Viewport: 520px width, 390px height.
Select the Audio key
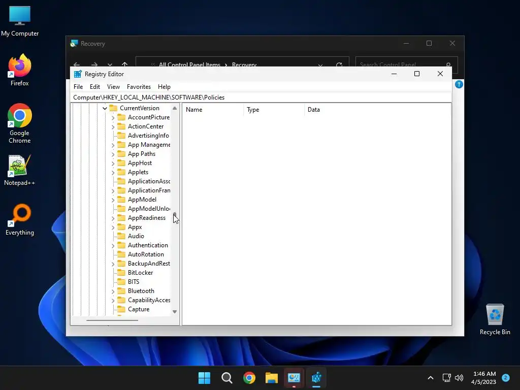[x=136, y=236]
